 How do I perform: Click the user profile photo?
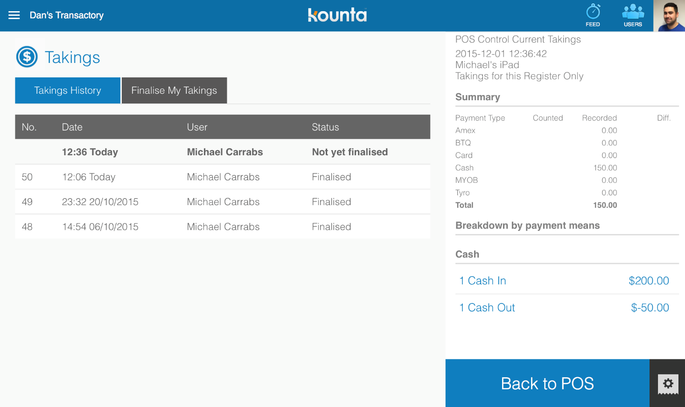[669, 16]
